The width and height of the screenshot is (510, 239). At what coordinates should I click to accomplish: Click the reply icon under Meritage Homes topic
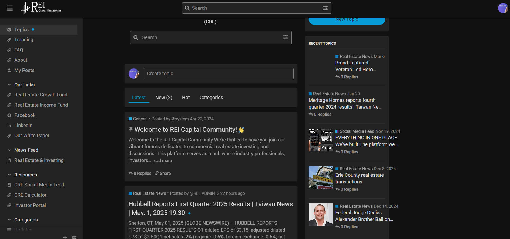tap(311, 114)
